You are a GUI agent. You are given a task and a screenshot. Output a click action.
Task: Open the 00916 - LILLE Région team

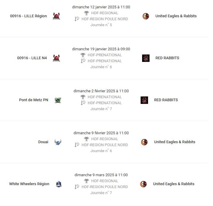(x=28, y=16)
